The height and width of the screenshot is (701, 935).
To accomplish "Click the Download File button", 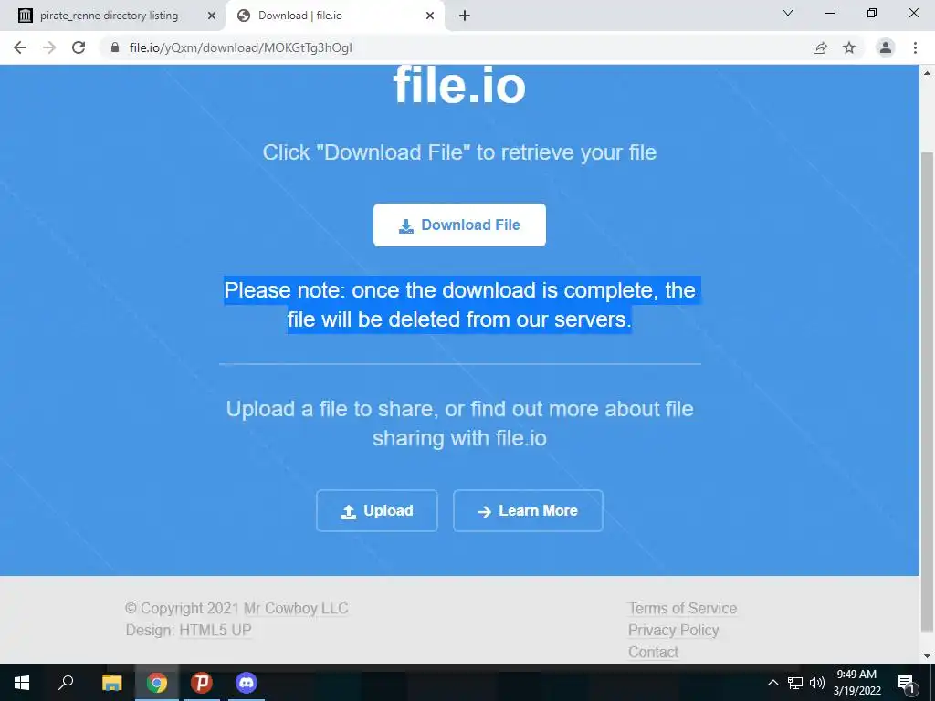I will (x=459, y=225).
